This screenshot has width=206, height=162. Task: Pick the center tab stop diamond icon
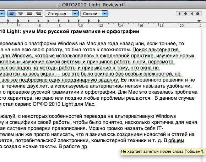pos(185,14)
